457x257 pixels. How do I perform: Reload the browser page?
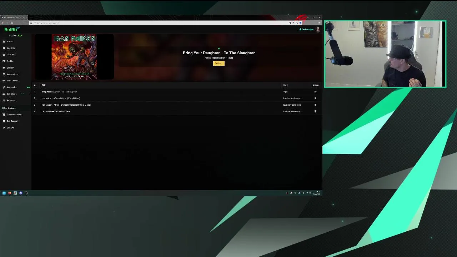12,23
